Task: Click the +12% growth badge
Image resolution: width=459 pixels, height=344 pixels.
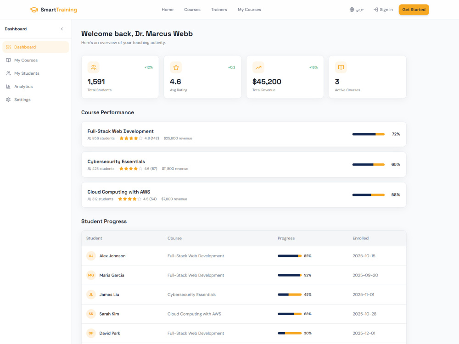Action: coord(148,67)
